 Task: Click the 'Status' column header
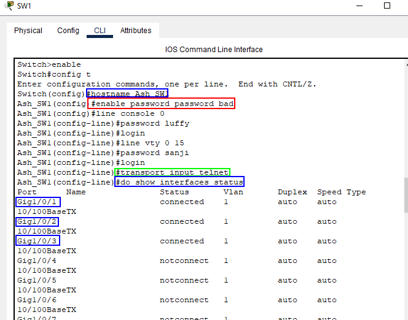pos(175,192)
